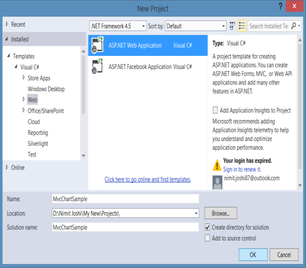Click OK to create the project
Viewport: 306px width, 268px height.
253,254
